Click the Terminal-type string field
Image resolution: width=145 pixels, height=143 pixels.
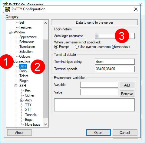(115, 62)
